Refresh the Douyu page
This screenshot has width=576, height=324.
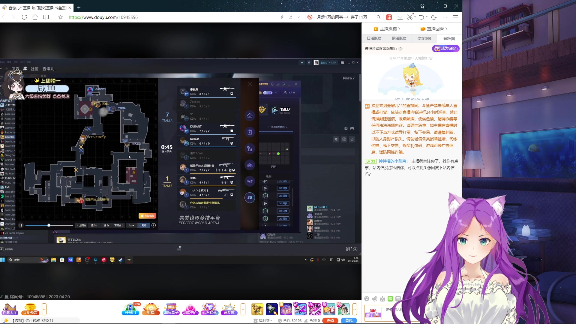[24, 17]
